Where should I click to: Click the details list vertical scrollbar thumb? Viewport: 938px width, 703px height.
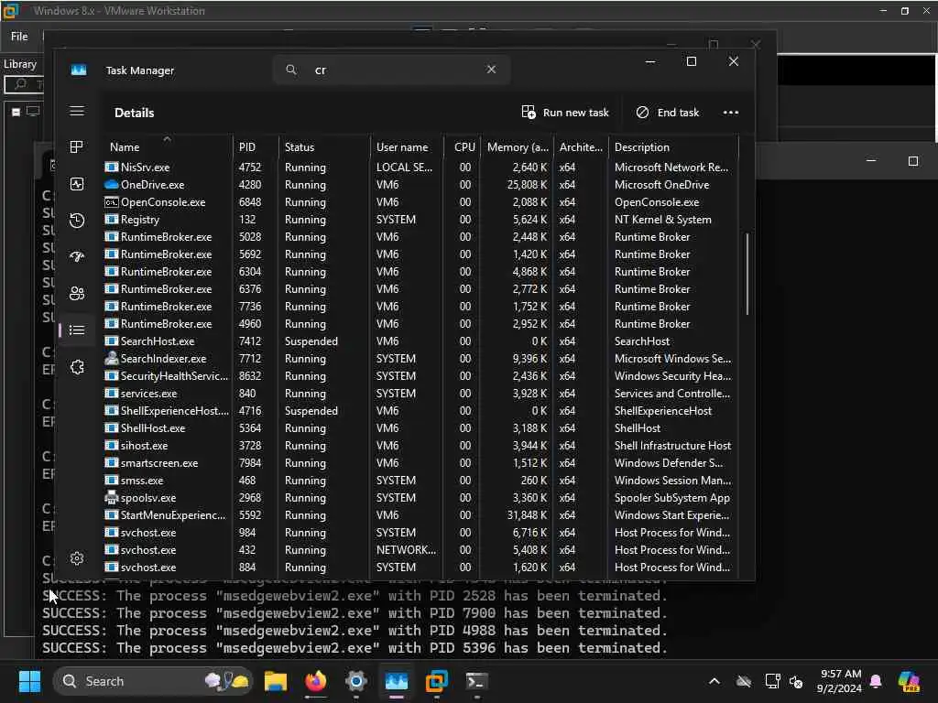(x=747, y=274)
